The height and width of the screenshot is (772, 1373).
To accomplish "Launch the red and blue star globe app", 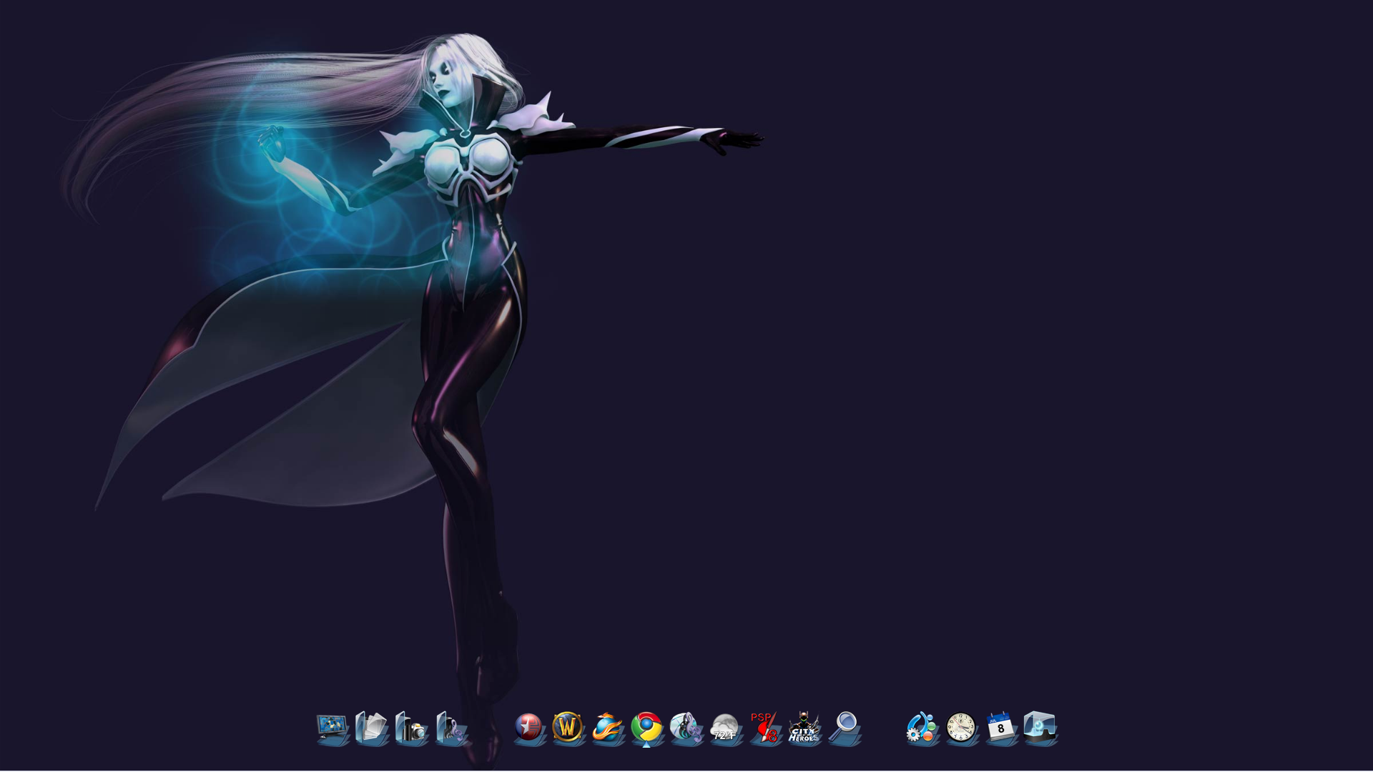I will [x=529, y=728].
